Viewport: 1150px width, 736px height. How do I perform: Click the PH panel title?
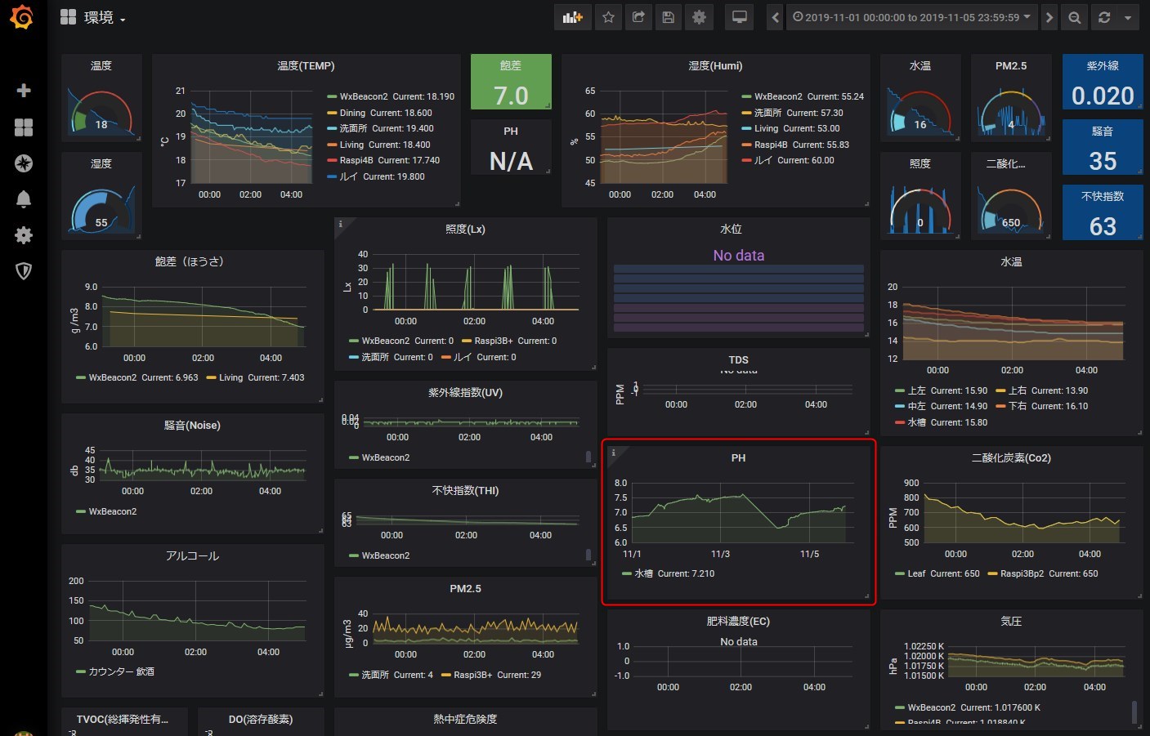coord(738,458)
